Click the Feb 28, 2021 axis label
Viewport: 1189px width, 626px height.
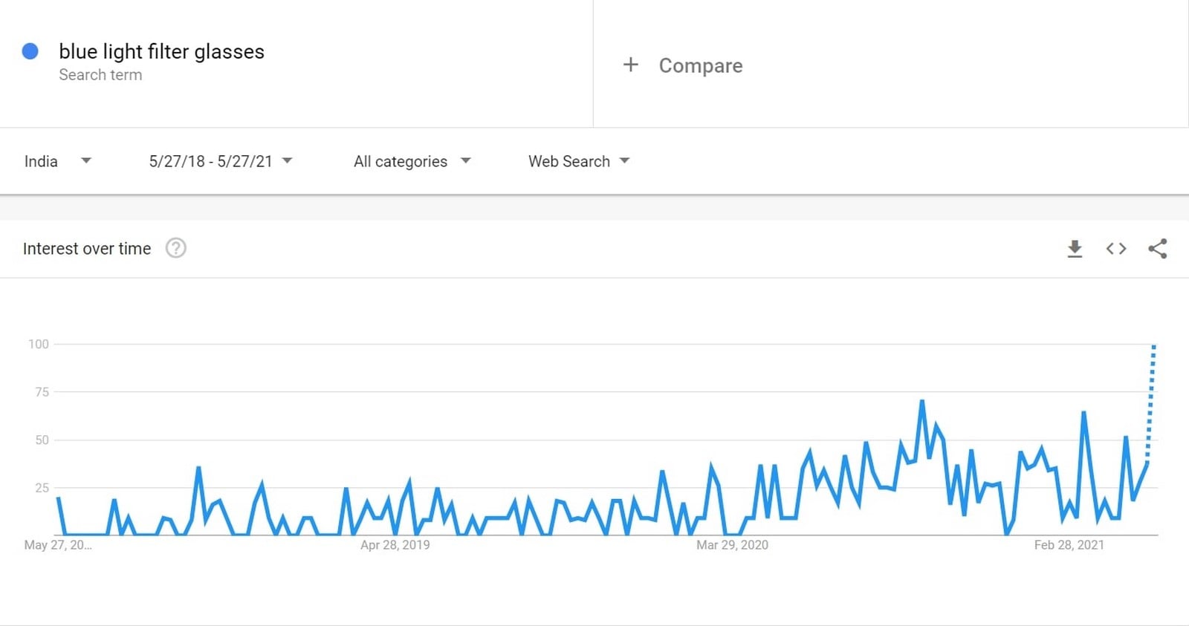[1069, 545]
